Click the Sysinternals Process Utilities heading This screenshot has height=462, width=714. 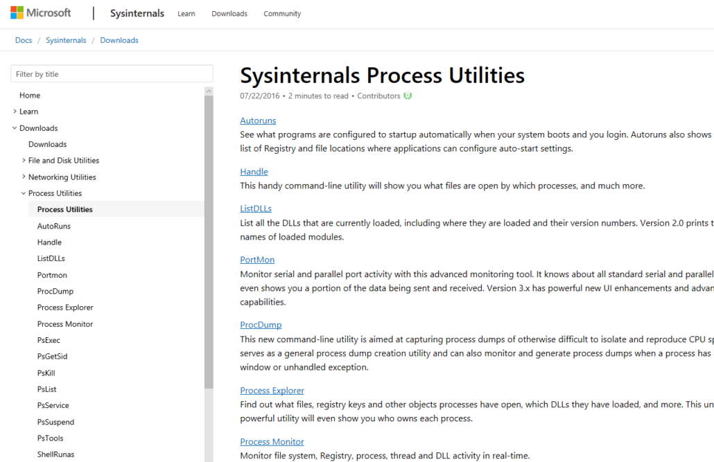point(382,75)
